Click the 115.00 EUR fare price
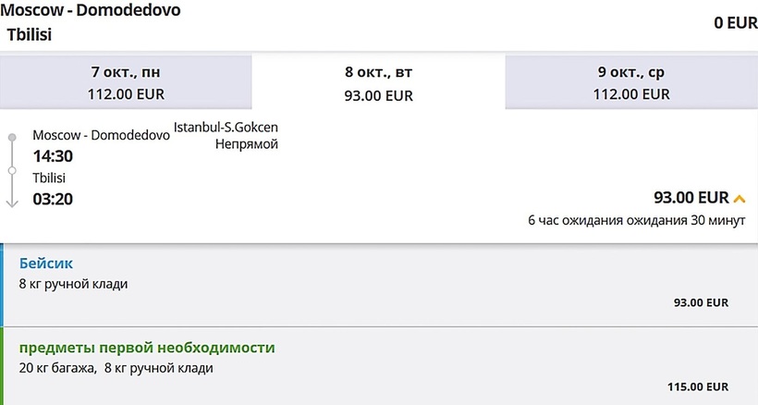The width and height of the screenshot is (758, 405). (698, 387)
